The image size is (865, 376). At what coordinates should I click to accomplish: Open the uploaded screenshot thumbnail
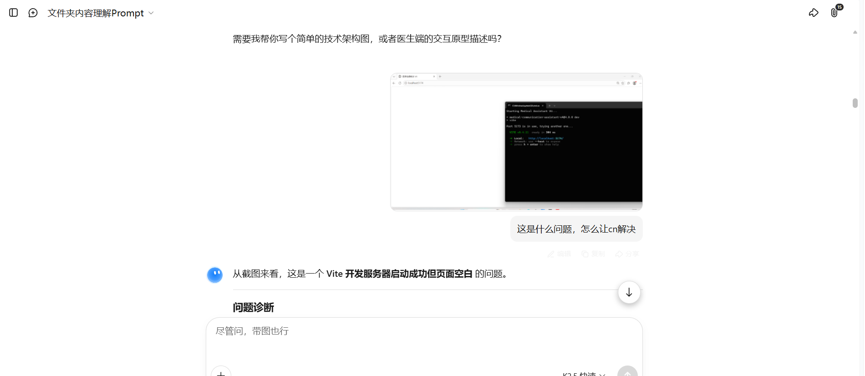coord(516,142)
